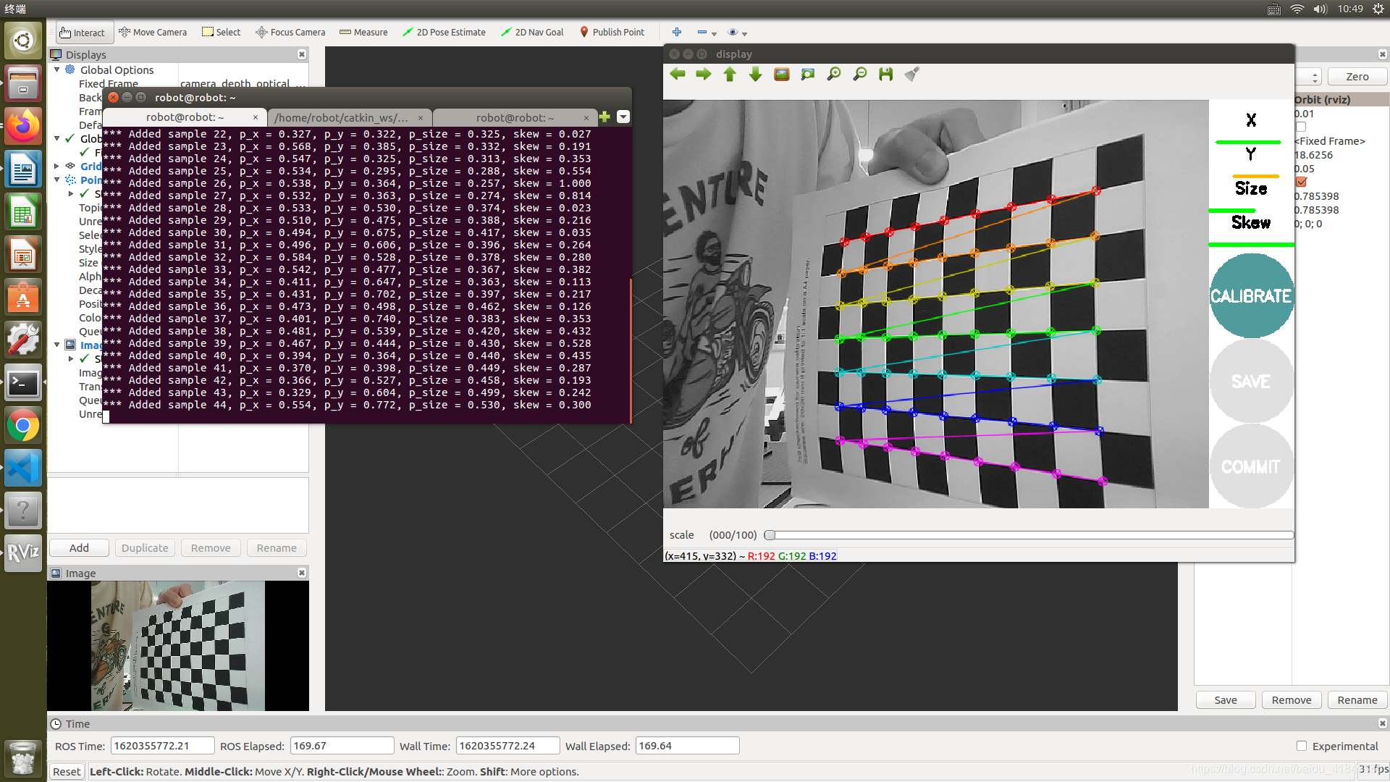This screenshot has height=782, width=1390.
Task: Open new terminal tab with plus icon
Action: click(x=605, y=117)
